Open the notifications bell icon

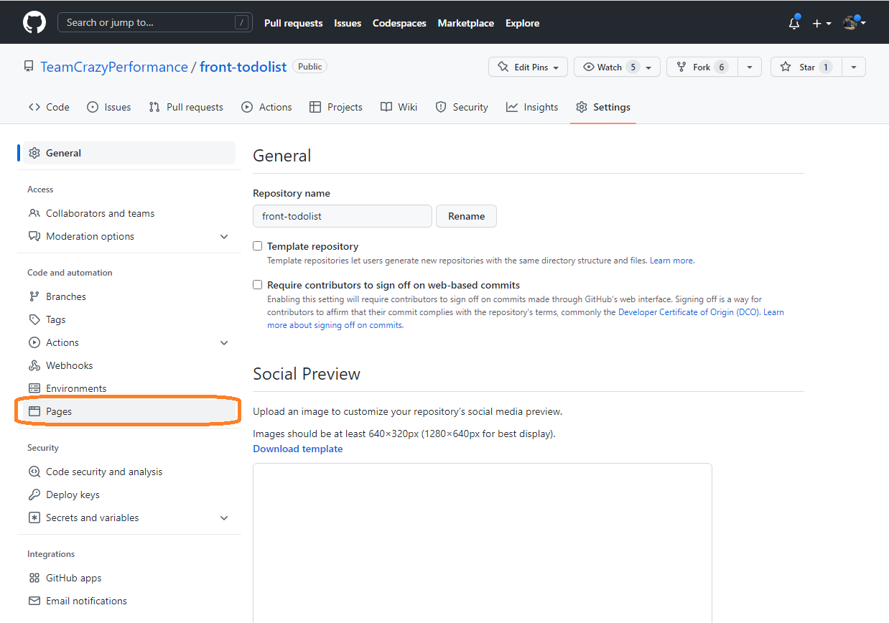point(793,23)
